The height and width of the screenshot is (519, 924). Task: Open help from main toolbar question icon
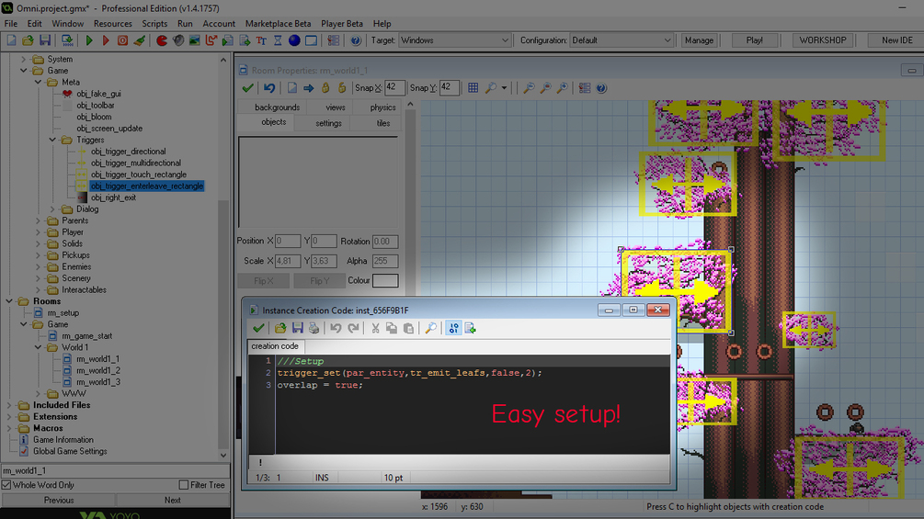click(355, 40)
